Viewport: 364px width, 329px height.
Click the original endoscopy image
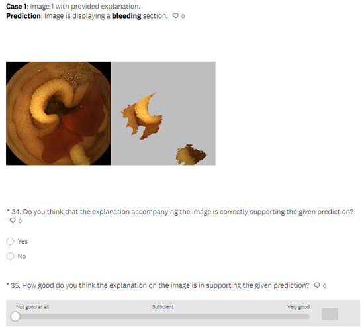pyautogui.click(x=58, y=114)
